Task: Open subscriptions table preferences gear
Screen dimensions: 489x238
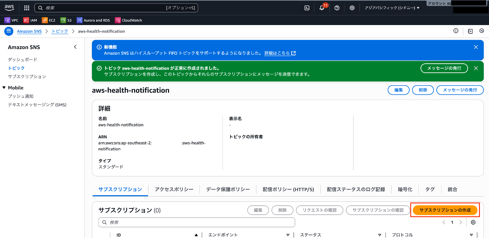Action: pyautogui.click(x=473, y=222)
